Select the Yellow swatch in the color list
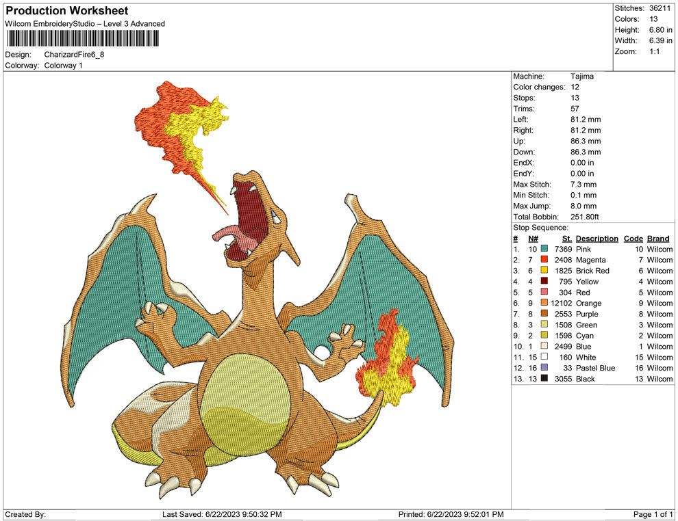Screen dimensions: 678x521 click(x=543, y=282)
